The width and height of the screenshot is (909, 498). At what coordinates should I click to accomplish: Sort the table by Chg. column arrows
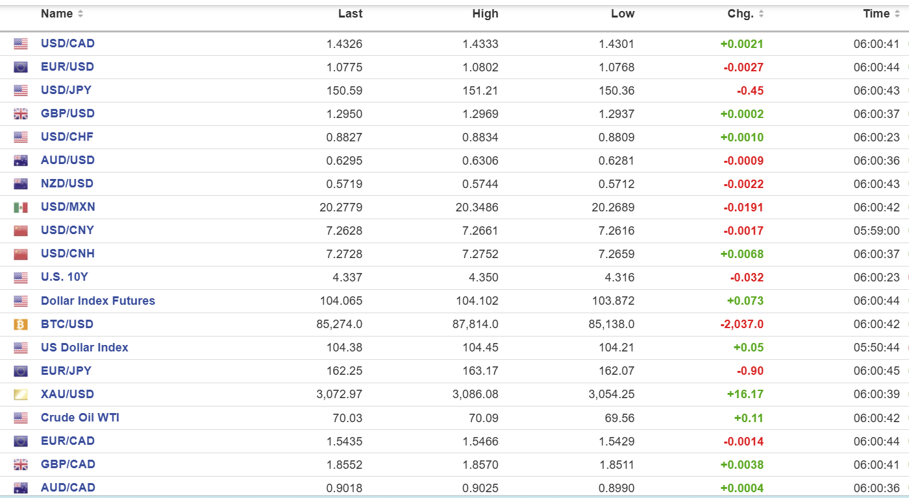[761, 14]
